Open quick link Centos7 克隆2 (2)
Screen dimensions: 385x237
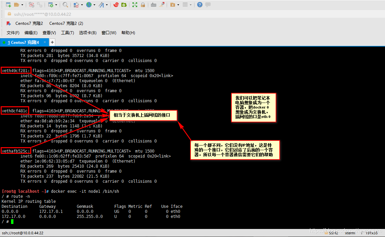click(66, 23)
